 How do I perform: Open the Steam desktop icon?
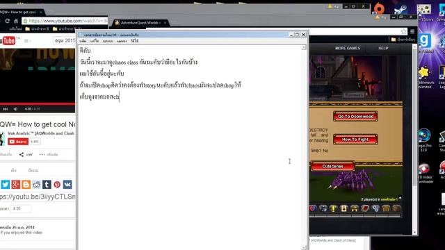400,9
